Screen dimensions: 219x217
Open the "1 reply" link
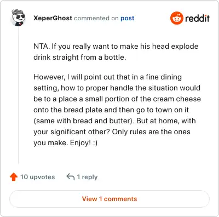[87, 177]
